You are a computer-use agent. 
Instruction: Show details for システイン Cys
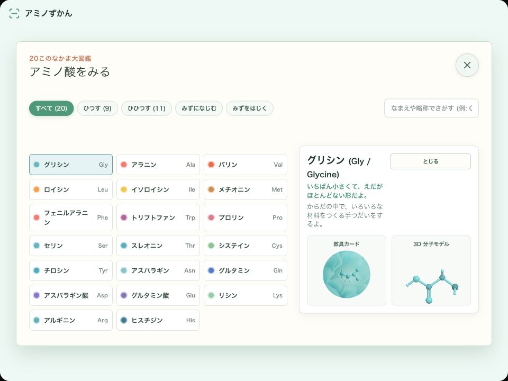[246, 246]
